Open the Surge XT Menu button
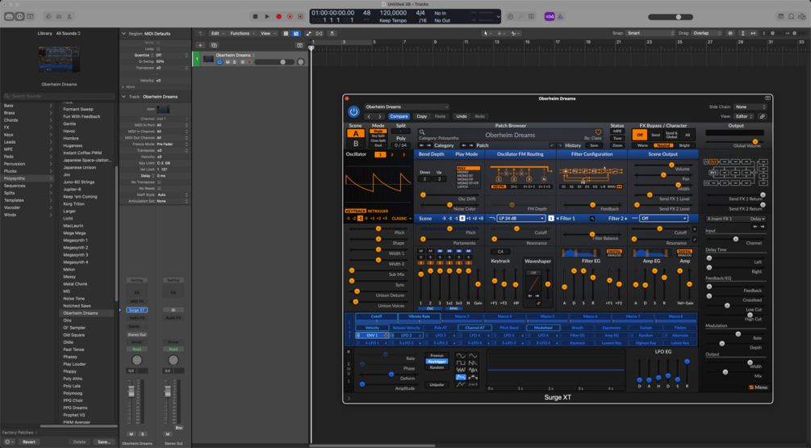This screenshot has width=811, height=448. coord(759,387)
